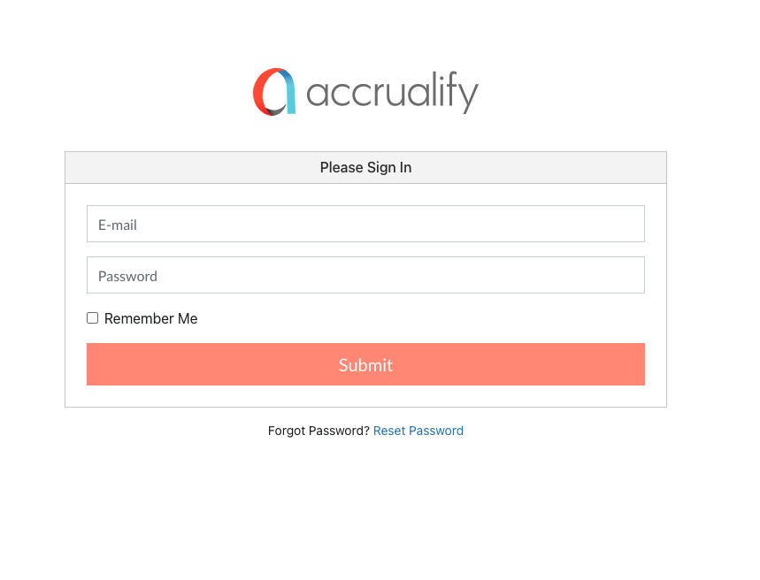This screenshot has width=760, height=580.
Task: Select the E-mail placeholder text
Action: pos(118,225)
